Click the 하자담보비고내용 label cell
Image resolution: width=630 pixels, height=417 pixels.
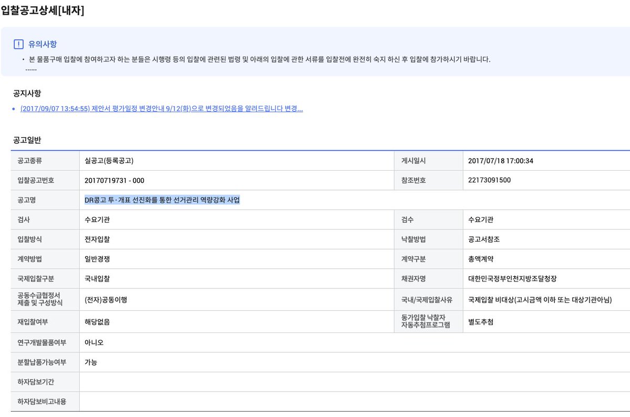click(x=45, y=401)
